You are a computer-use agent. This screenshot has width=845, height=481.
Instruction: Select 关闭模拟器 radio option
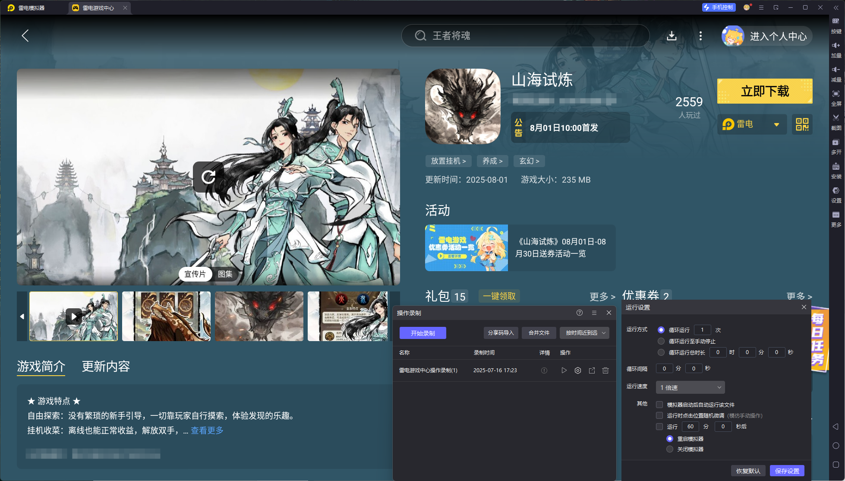(670, 449)
